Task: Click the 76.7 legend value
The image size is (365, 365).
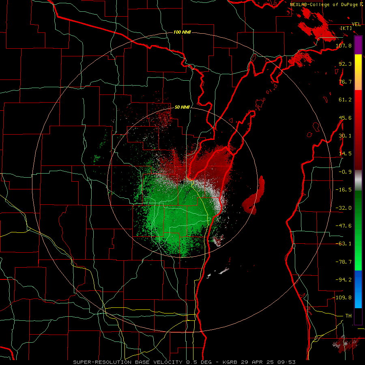Action: [345, 82]
